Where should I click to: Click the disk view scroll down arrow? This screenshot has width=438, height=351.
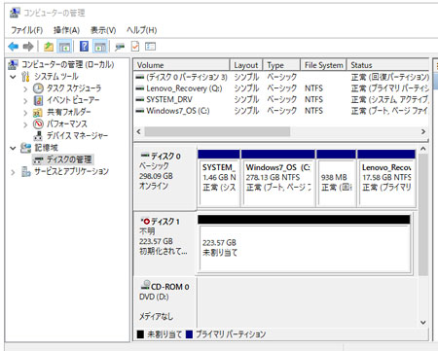(423, 322)
